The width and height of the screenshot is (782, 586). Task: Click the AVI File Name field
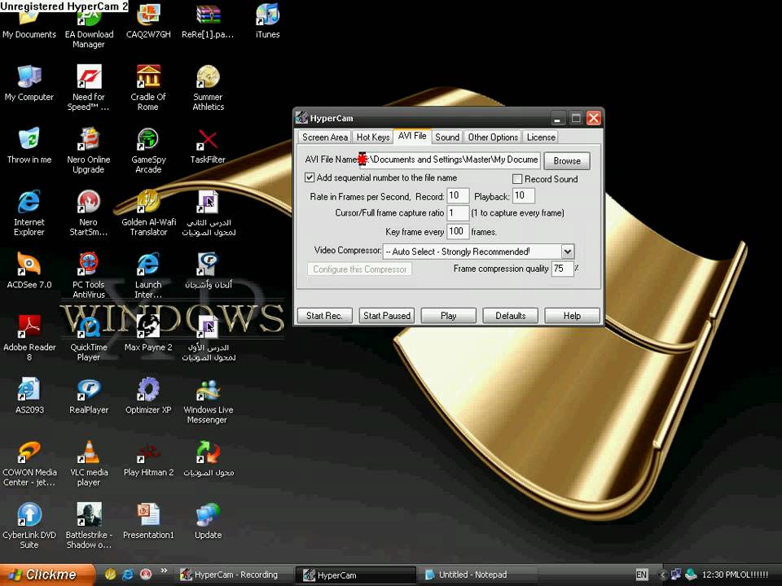coord(450,160)
